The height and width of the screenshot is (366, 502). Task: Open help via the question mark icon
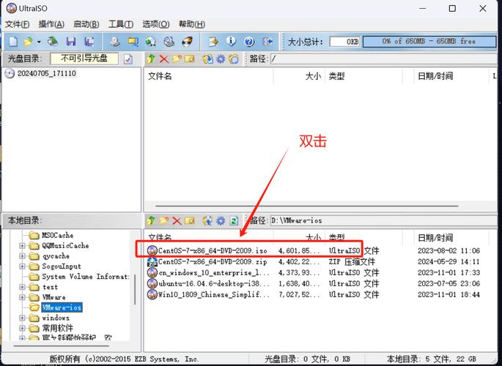click(249, 42)
